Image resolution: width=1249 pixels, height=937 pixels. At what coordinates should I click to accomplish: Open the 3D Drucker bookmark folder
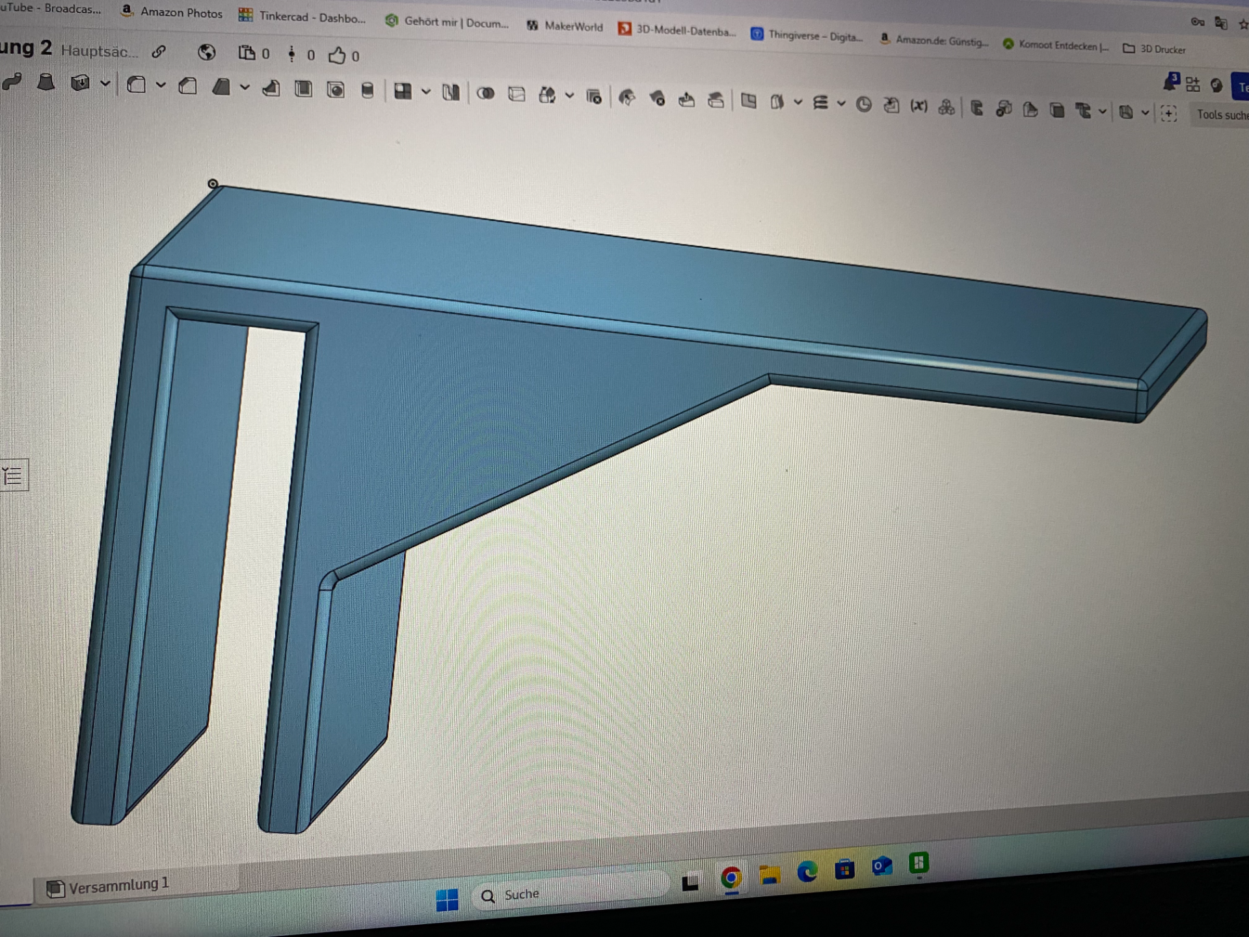pyautogui.click(x=1155, y=49)
